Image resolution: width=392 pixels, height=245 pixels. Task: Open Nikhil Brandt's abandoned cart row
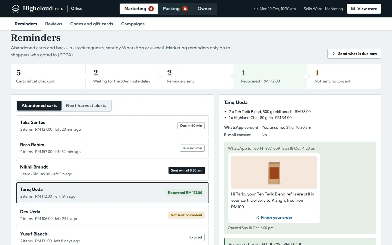112,170
